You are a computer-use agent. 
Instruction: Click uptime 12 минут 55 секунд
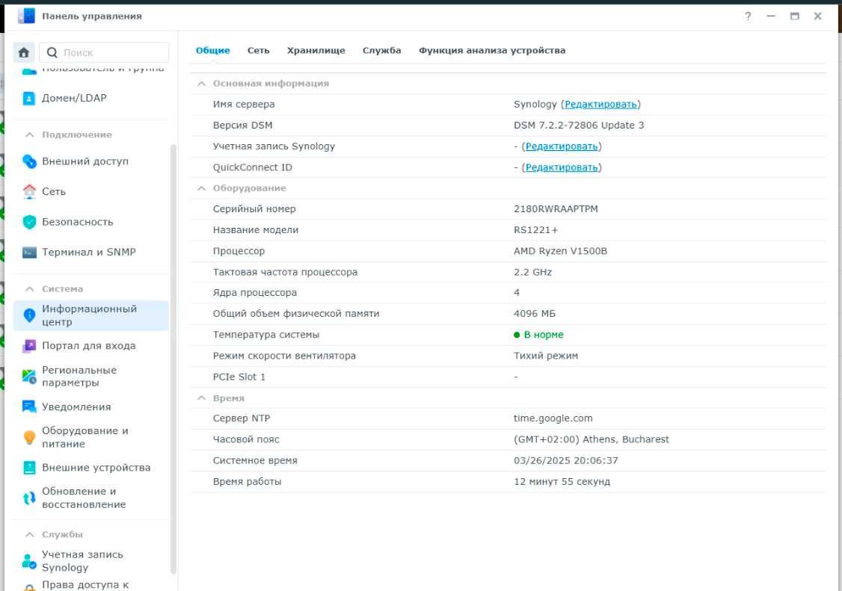(562, 481)
